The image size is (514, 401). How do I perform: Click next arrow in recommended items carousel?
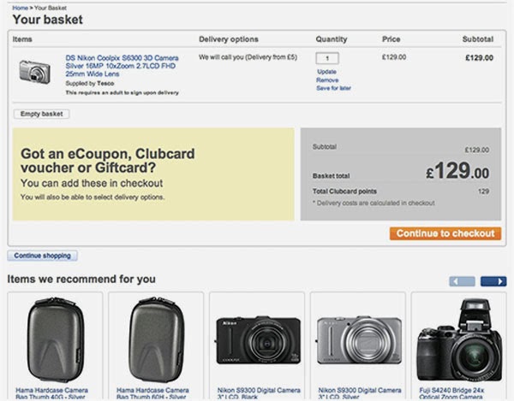point(493,280)
